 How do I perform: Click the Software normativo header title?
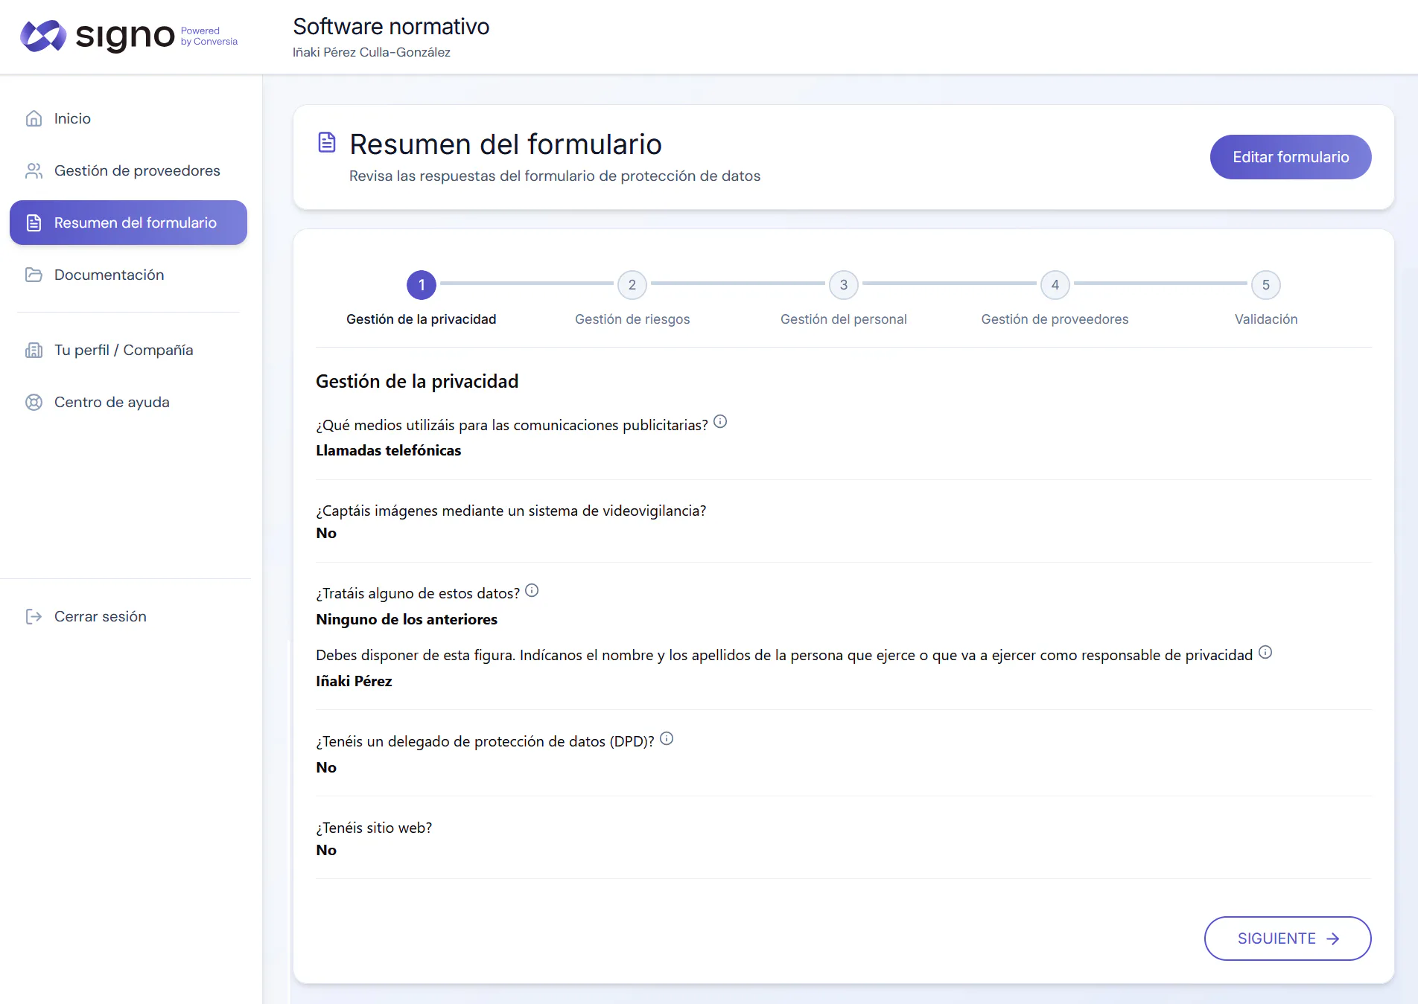point(391,27)
